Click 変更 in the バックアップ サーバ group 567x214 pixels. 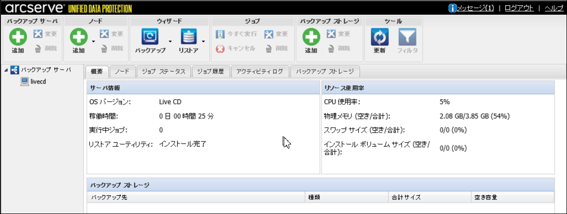[45, 34]
